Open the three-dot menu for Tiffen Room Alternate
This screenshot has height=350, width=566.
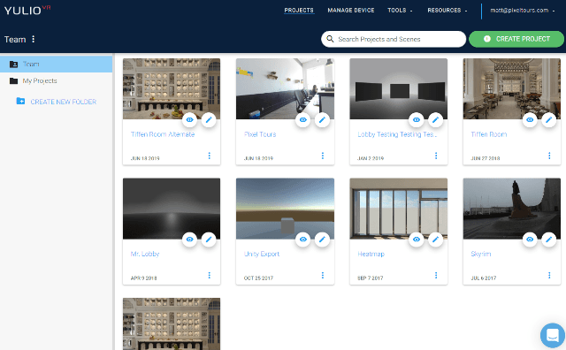coord(209,156)
